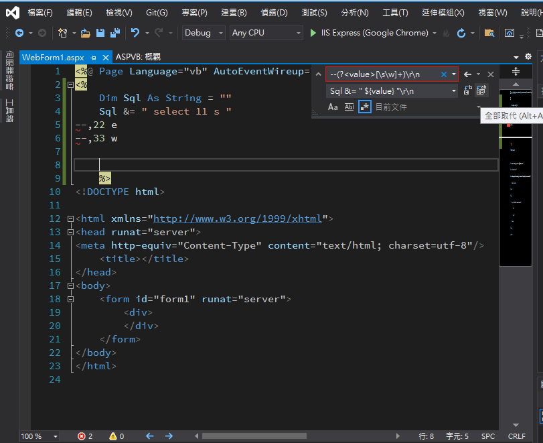Collapse the replace row toggle chevron

tap(319, 74)
